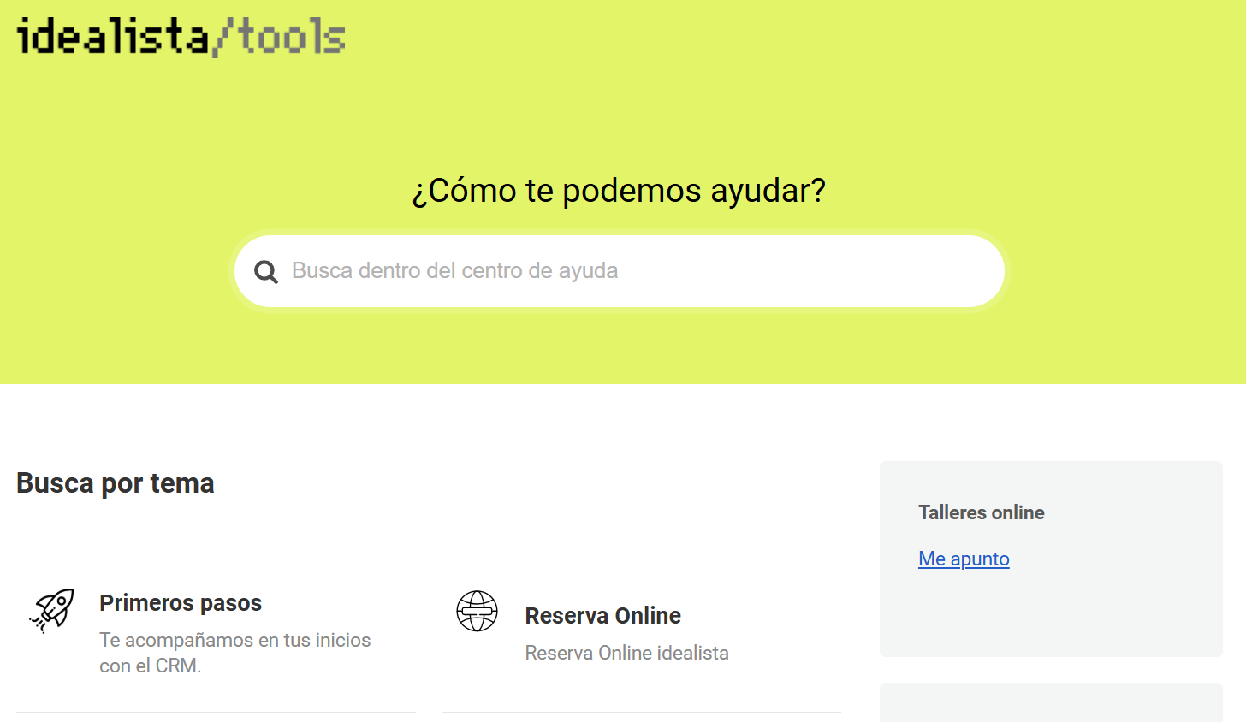Click the Busca por tema heading
This screenshot has width=1246, height=722.
click(116, 483)
